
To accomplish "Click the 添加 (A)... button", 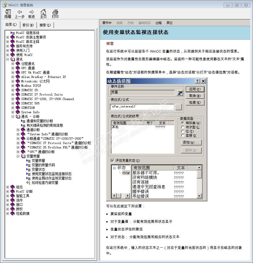I will pos(191,142).
